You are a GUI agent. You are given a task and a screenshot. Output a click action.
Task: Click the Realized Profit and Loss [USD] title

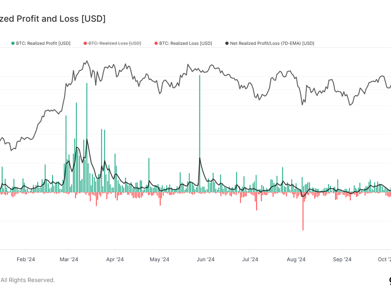click(x=53, y=19)
